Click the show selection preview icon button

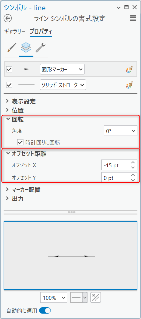(x=96, y=298)
